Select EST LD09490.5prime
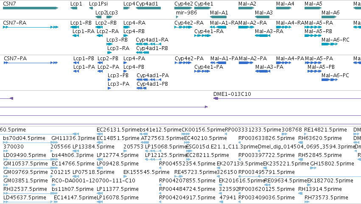This screenshot has height=204, width=361. pos(25,155)
